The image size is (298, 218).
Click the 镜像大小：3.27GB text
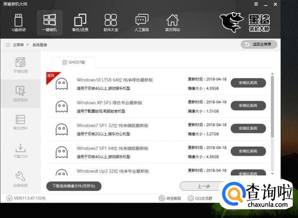point(203,134)
